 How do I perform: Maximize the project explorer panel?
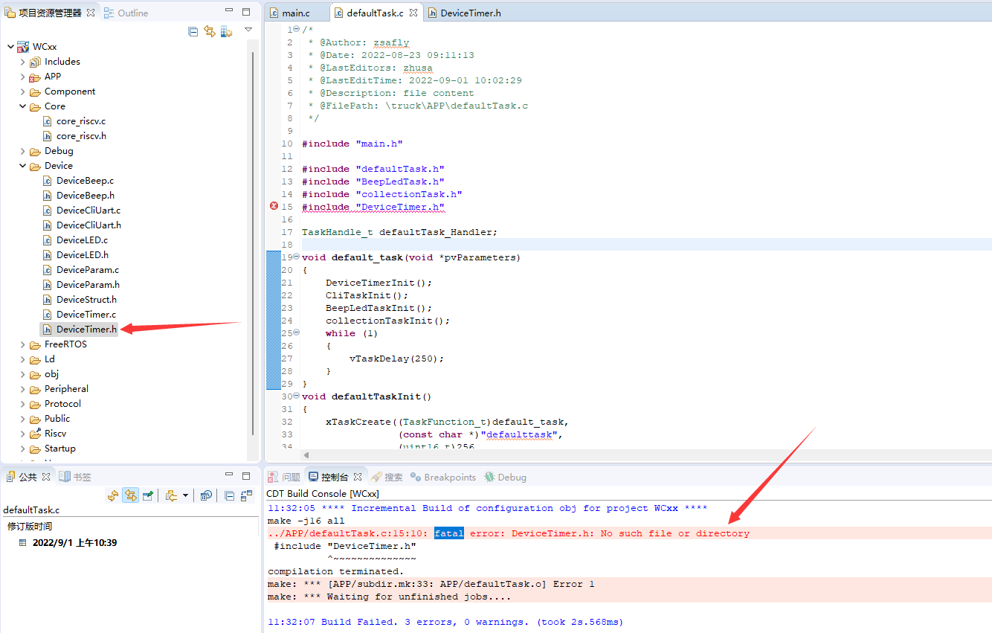point(246,12)
